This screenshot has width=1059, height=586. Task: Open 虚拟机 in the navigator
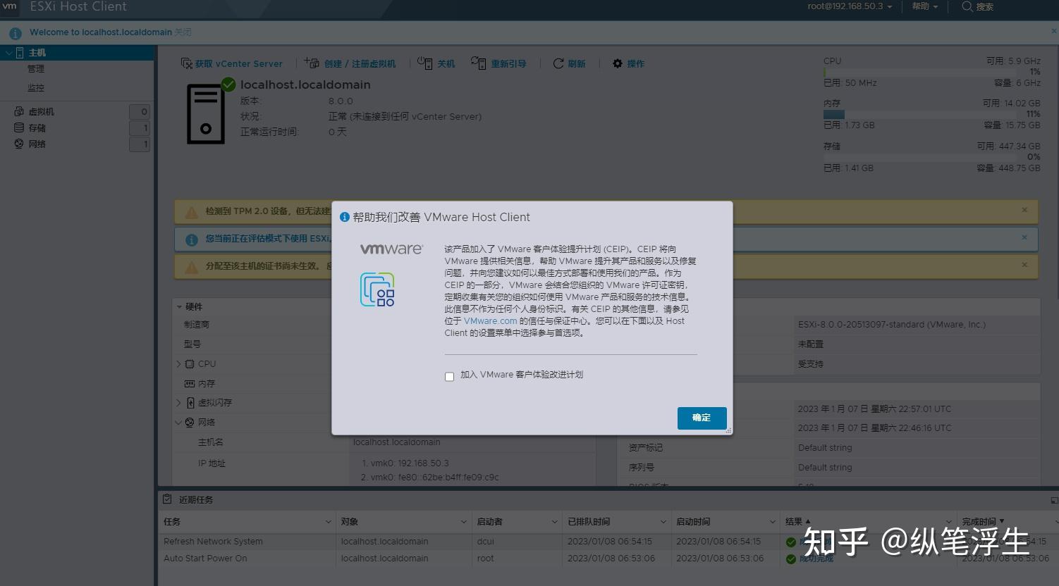[x=41, y=112]
